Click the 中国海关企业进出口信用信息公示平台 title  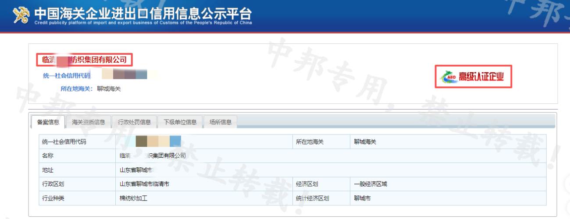point(143,13)
